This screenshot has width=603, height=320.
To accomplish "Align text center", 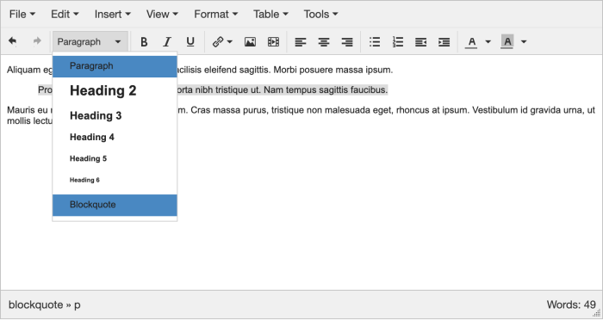I will [324, 41].
